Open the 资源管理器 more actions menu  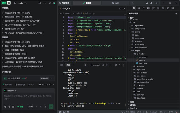[176, 14]
